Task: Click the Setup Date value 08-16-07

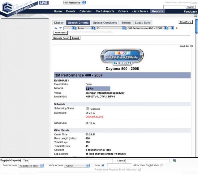Action: (x=90, y=123)
